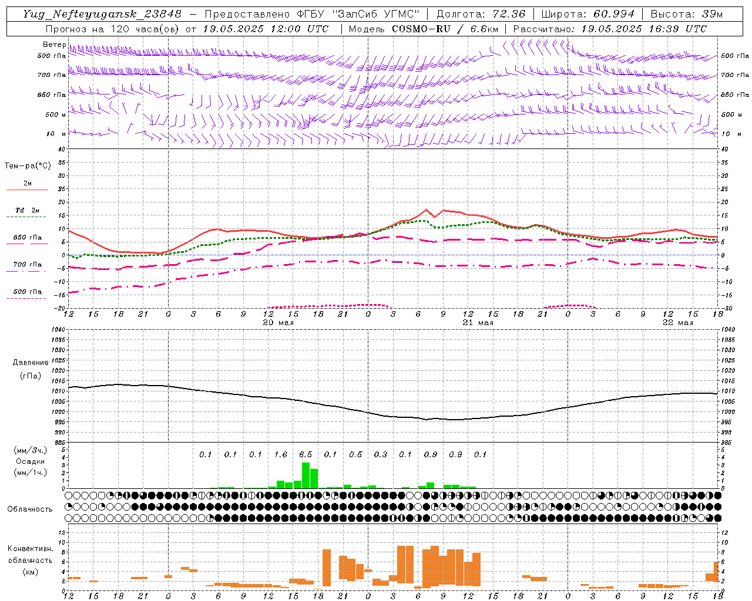
Task: Click the green dashed sample under Td 2м
Action: (x=26, y=217)
